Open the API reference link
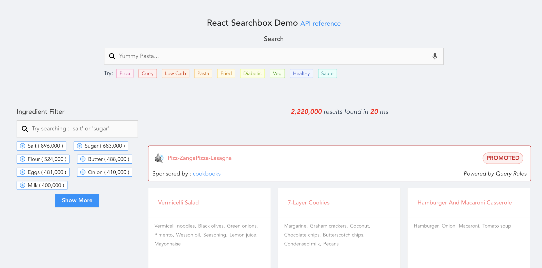Image resolution: width=542 pixels, height=268 pixels. pos(320,23)
